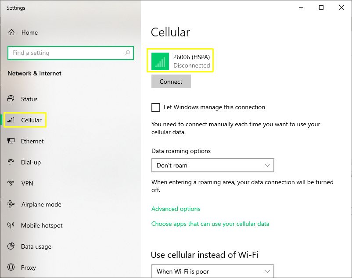Viewport: 352px width, 278px height.
Task: Check Let Windows manage this connection
Action: pyautogui.click(x=156, y=107)
